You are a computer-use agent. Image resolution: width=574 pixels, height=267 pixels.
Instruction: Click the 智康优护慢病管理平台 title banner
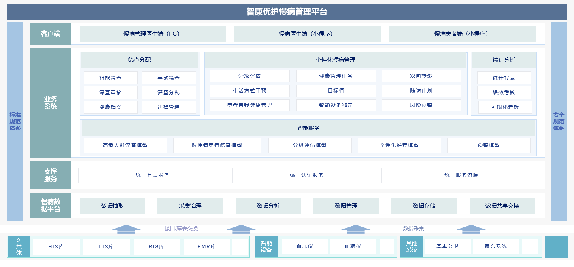tap(287, 12)
